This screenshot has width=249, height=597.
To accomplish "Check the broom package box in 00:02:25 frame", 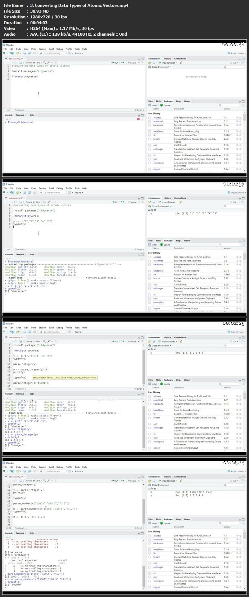I will pyautogui.click(x=150, y=417).
